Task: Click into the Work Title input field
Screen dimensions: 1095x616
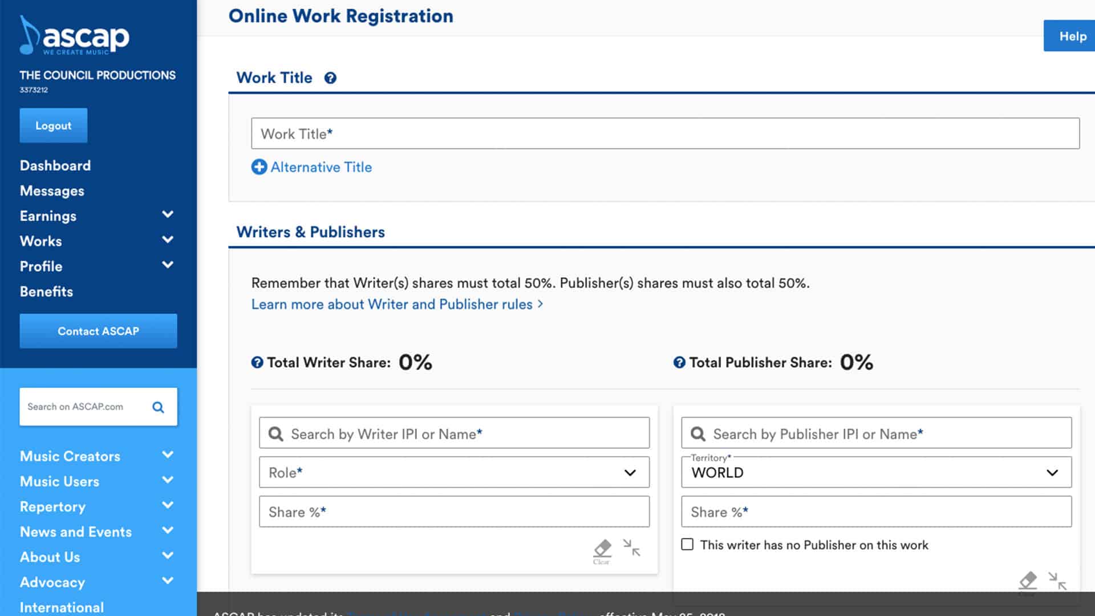Action: tap(665, 134)
